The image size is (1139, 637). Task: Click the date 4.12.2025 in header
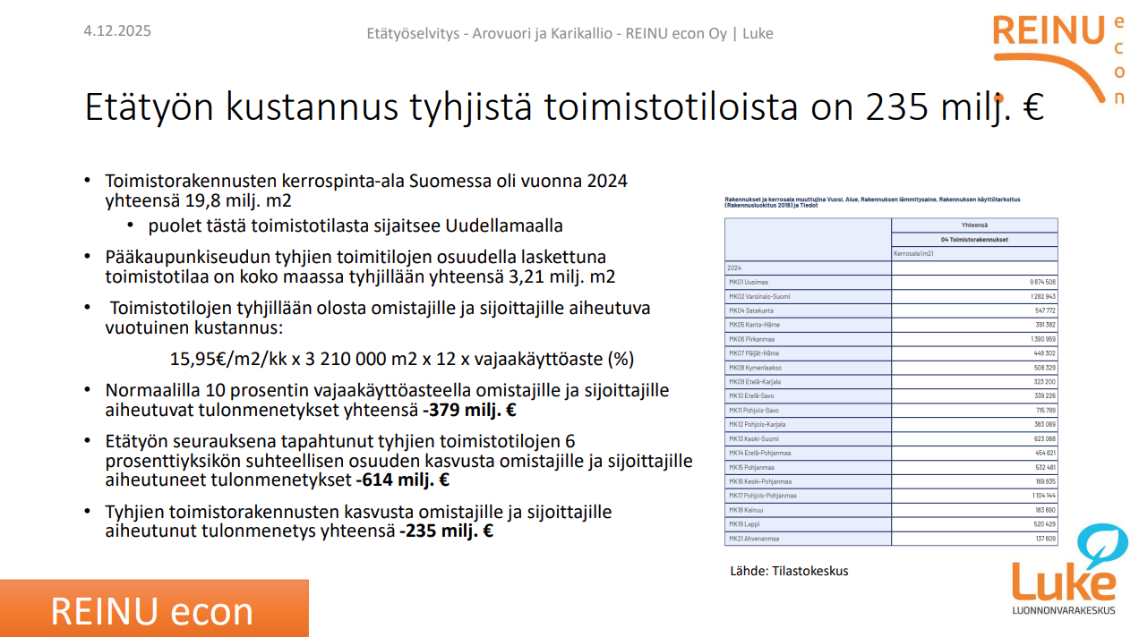tap(117, 31)
